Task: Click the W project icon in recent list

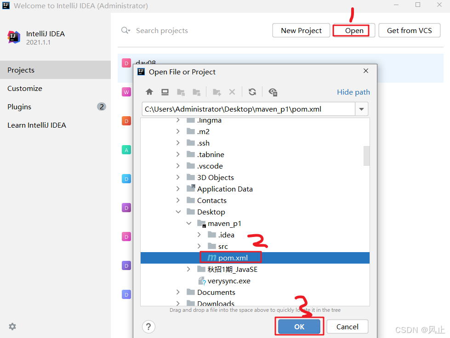Action: coord(126,92)
